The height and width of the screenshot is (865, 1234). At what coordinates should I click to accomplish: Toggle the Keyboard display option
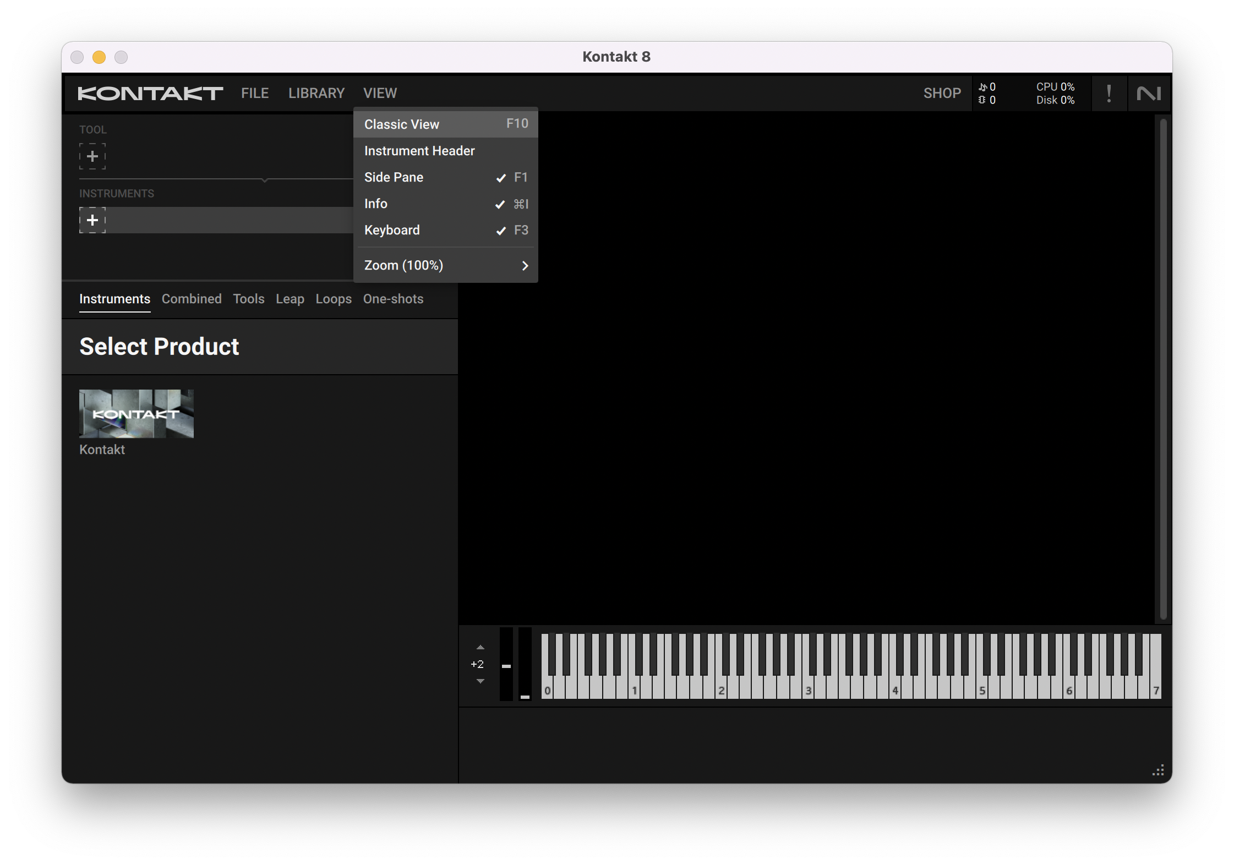445,230
